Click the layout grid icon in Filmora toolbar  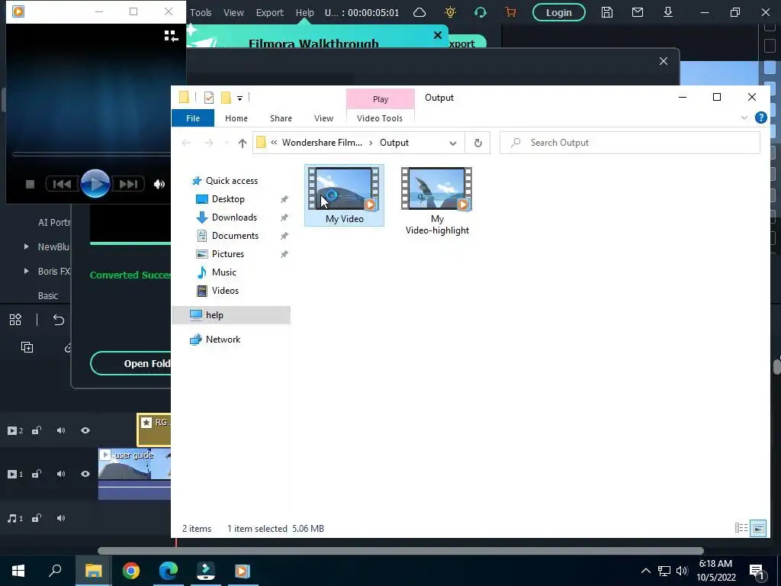(15, 320)
